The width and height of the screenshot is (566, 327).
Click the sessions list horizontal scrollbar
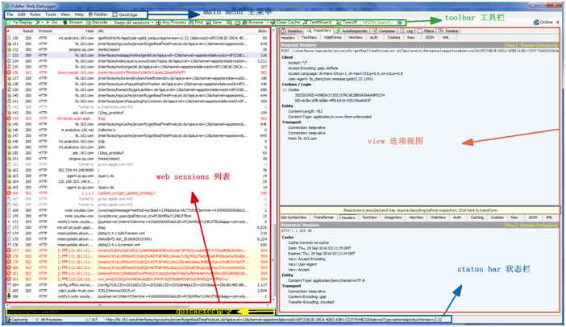(x=139, y=305)
